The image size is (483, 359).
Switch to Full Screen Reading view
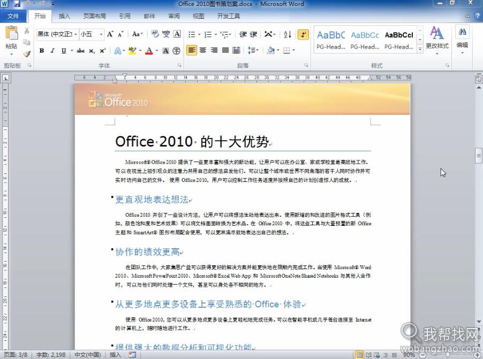tap(368, 355)
